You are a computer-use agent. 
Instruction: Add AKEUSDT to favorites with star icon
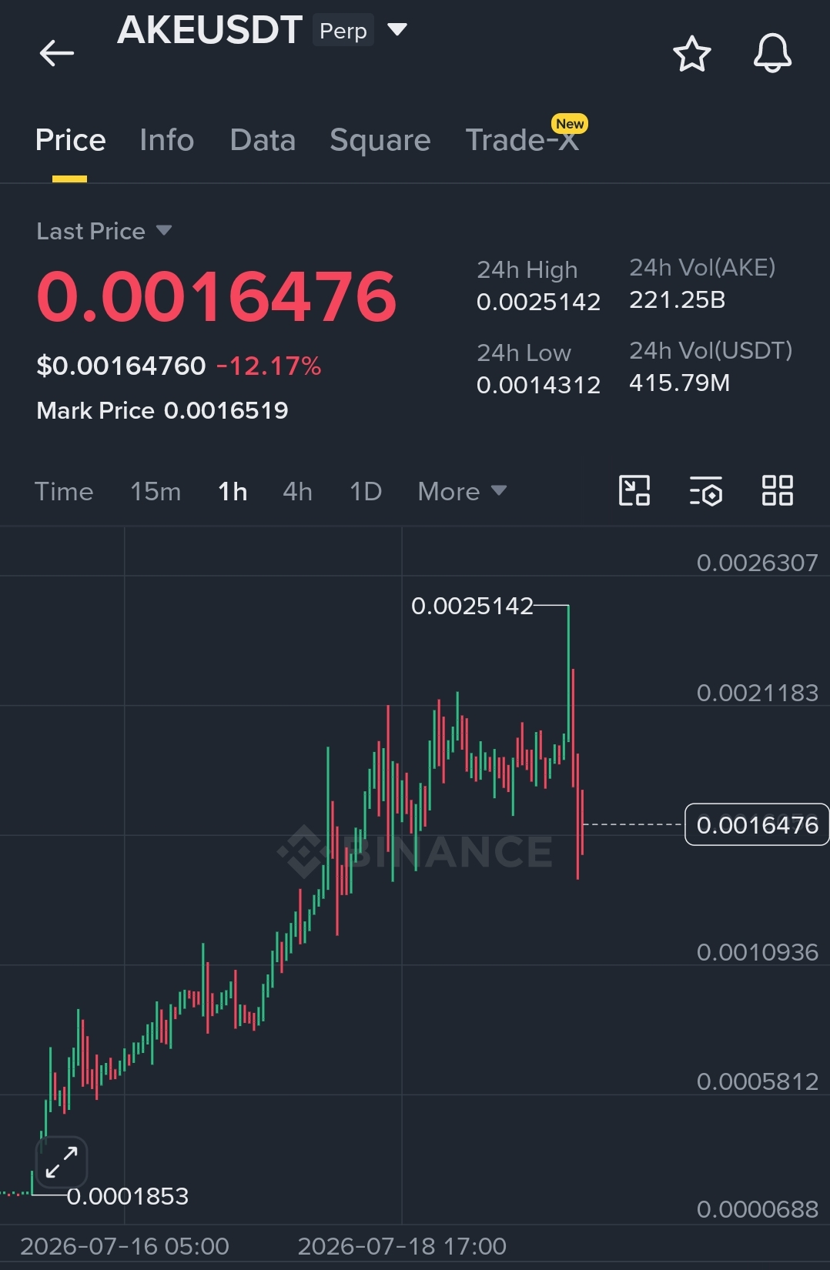[691, 54]
